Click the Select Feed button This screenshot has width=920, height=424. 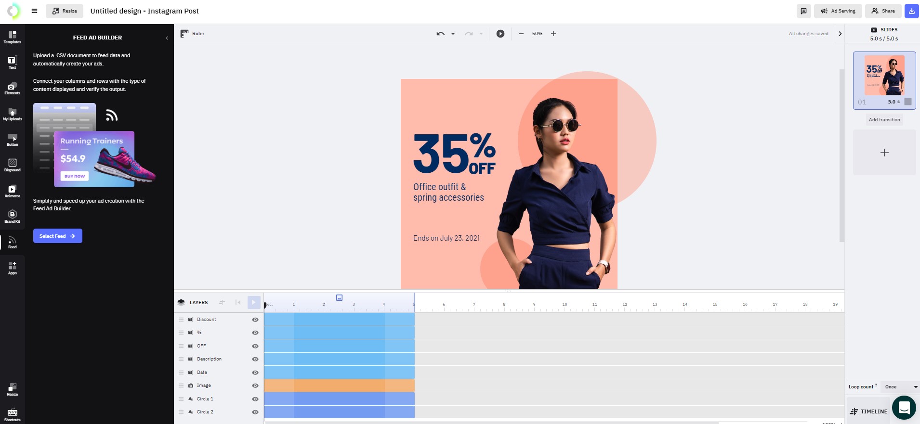(x=57, y=236)
